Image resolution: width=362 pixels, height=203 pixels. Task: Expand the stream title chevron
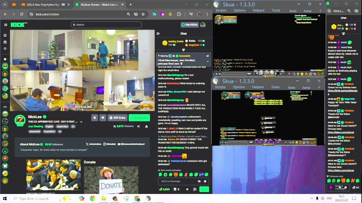click(81, 122)
